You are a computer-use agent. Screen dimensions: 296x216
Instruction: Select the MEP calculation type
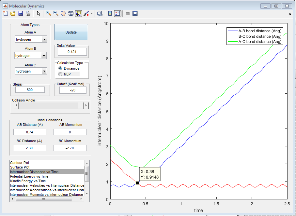coord(60,74)
